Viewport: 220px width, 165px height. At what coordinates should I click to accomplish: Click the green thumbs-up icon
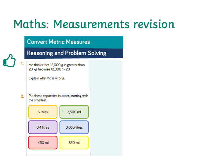(x=9, y=61)
